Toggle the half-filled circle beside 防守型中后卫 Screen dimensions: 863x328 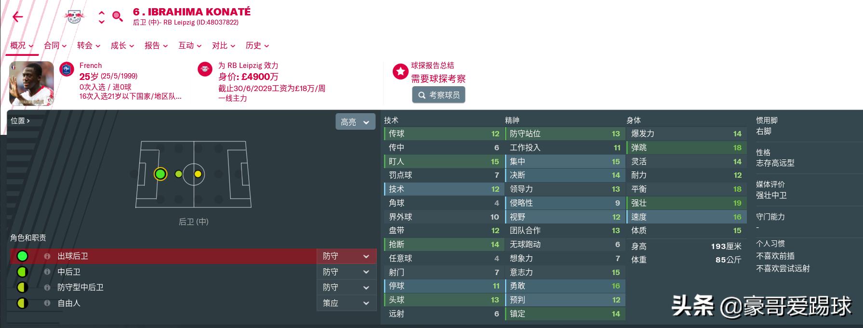22,287
